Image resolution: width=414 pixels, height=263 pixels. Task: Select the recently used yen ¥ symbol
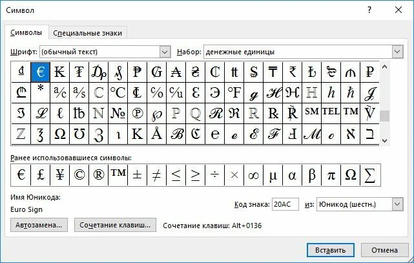[59, 175]
